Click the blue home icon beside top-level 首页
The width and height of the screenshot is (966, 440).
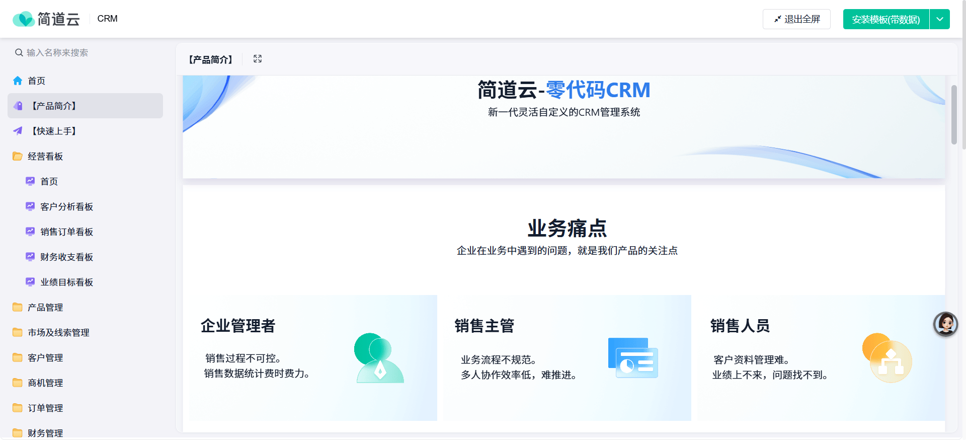[18, 81]
